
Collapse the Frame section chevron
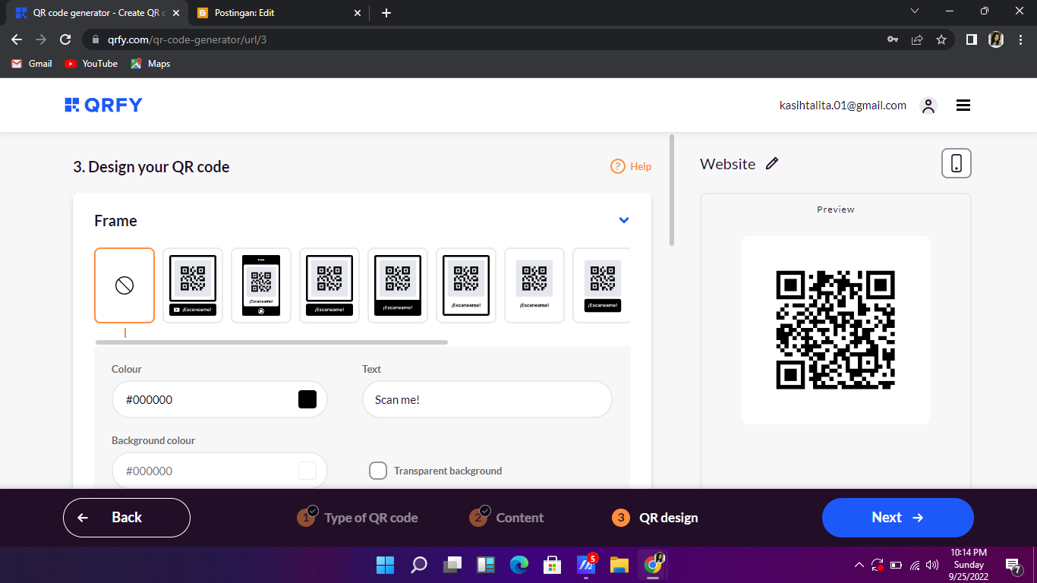click(x=624, y=220)
